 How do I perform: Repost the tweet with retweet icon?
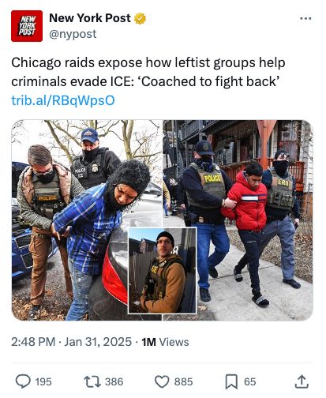92,381
